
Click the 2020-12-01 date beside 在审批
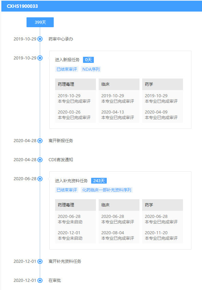25,280
